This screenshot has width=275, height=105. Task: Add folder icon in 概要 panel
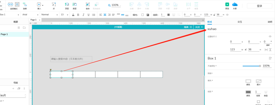click(x=24, y=28)
